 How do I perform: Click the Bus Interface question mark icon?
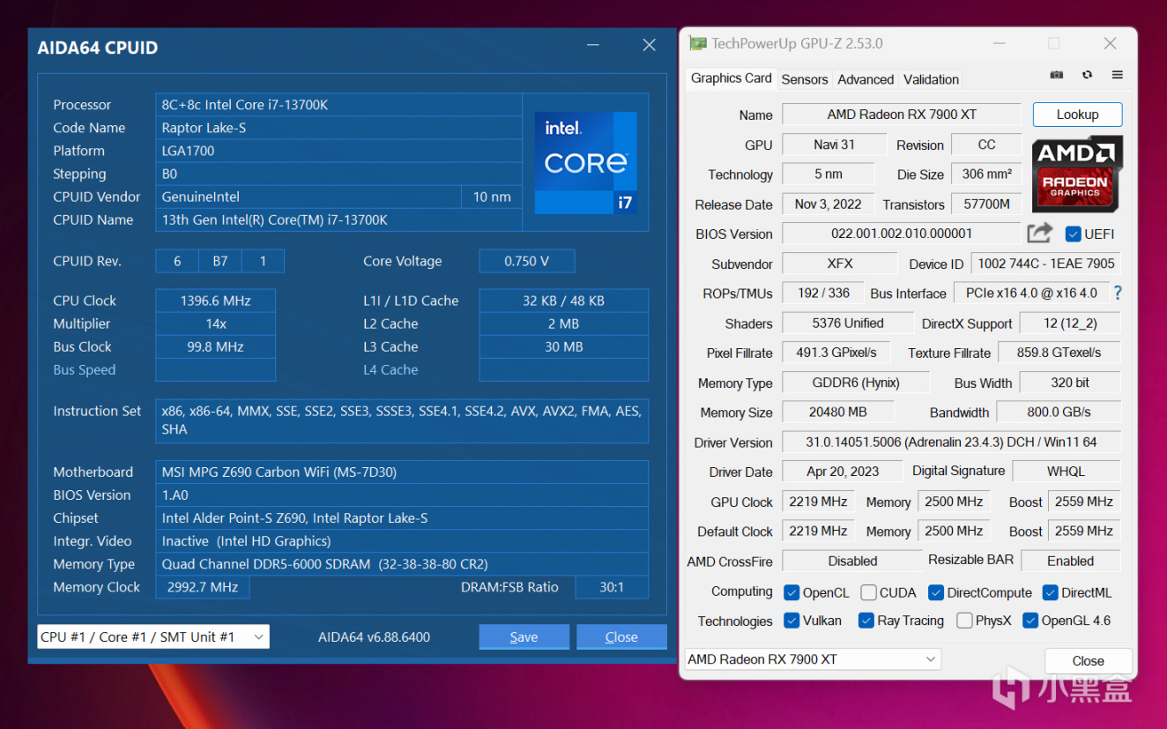[x=1118, y=293]
